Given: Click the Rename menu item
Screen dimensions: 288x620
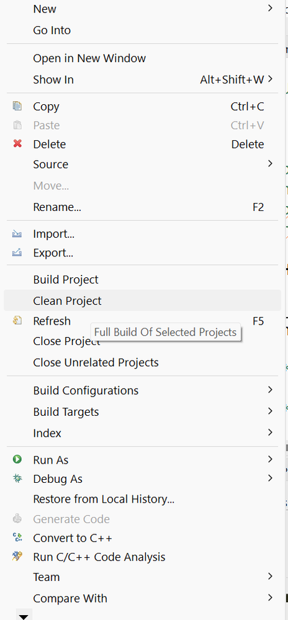Looking at the screenshot, I should 142,207.
